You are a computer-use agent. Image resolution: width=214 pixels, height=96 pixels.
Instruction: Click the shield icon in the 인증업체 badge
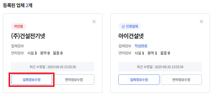click(123, 26)
